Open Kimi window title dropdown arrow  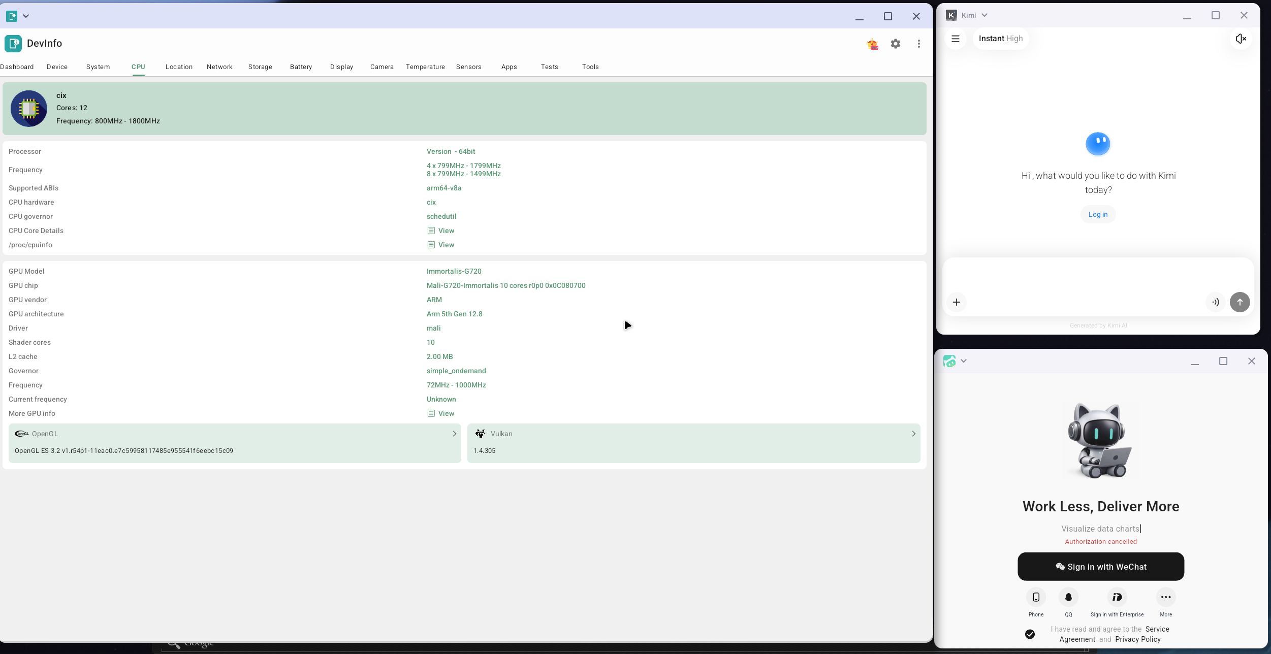click(x=984, y=15)
